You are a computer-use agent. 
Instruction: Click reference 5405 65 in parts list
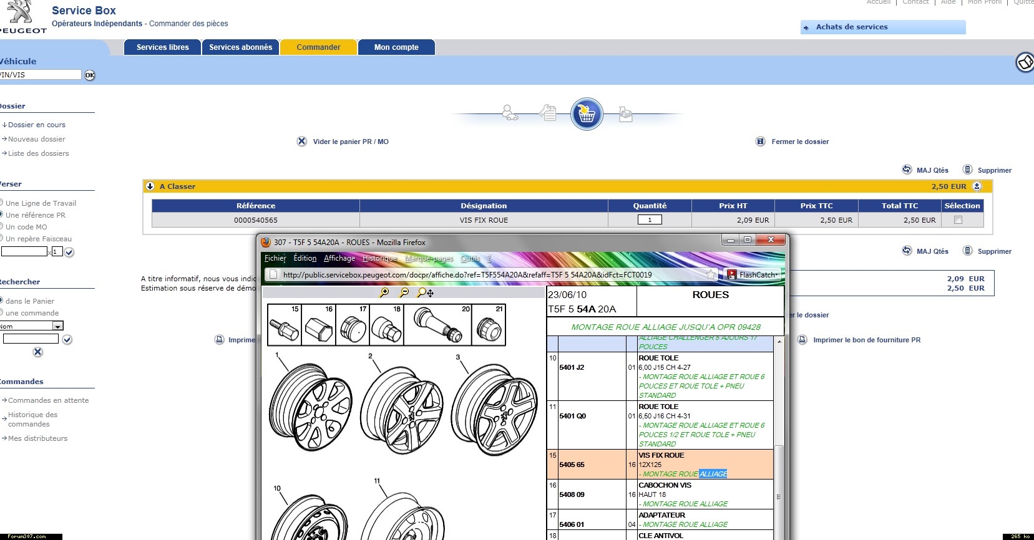[x=572, y=465]
